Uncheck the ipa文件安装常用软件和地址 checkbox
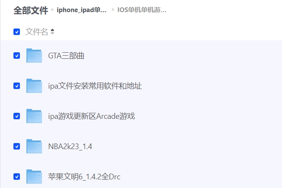This screenshot has height=188, width=282. (x=17, y=86)
